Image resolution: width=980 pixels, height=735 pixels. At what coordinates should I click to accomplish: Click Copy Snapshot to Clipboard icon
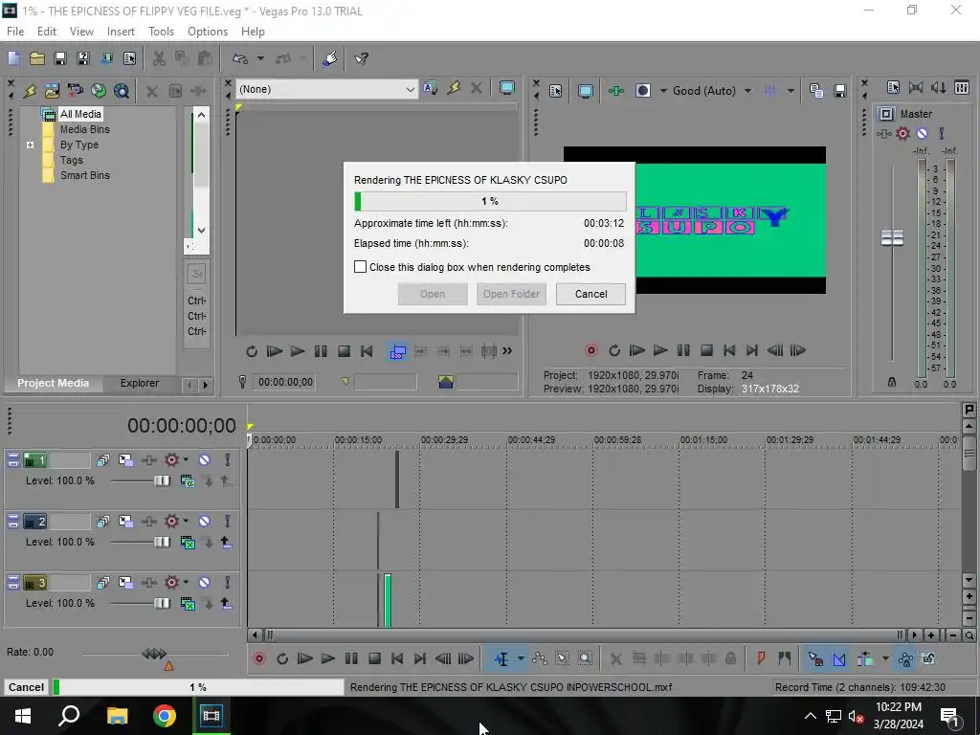click(x=815, y=91)
